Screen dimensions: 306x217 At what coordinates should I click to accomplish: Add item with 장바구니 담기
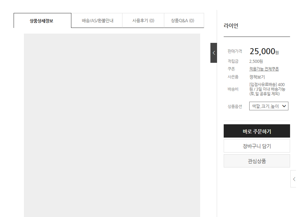[257, 146]
